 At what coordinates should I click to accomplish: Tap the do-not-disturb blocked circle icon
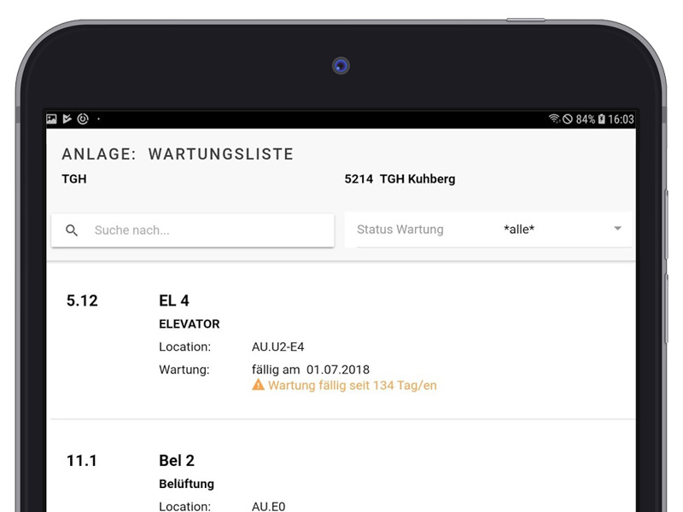[568, 119]
